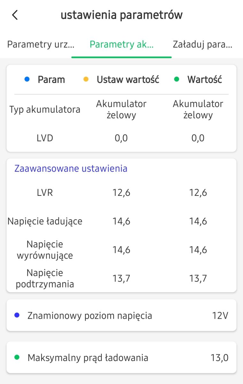Click green dot beside Maksymalny prąd ładowania
The width and height of the screenshot is (243, 384).
click(x=17, y=357)
